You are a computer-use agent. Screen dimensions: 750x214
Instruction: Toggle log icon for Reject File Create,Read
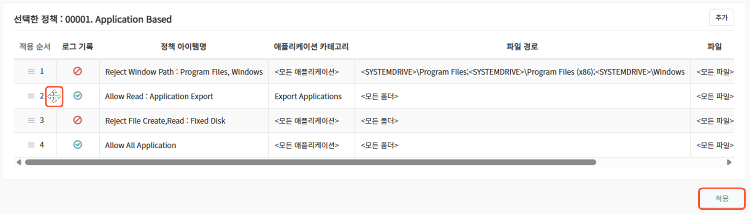[x=77, y=120]
